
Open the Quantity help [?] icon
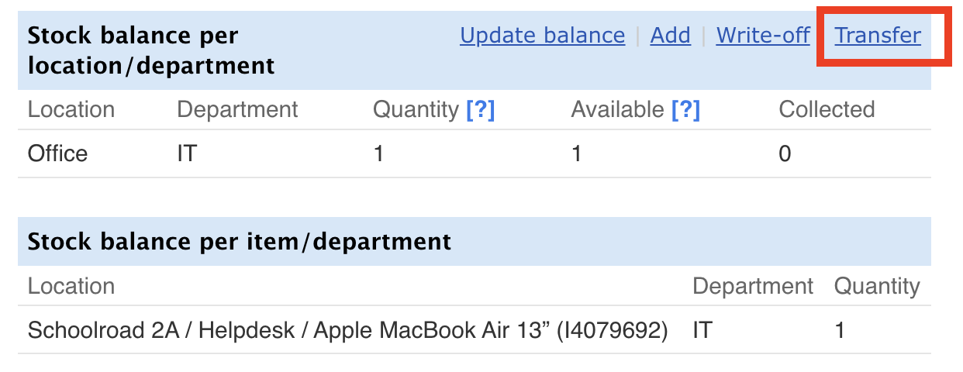point(480,110)
